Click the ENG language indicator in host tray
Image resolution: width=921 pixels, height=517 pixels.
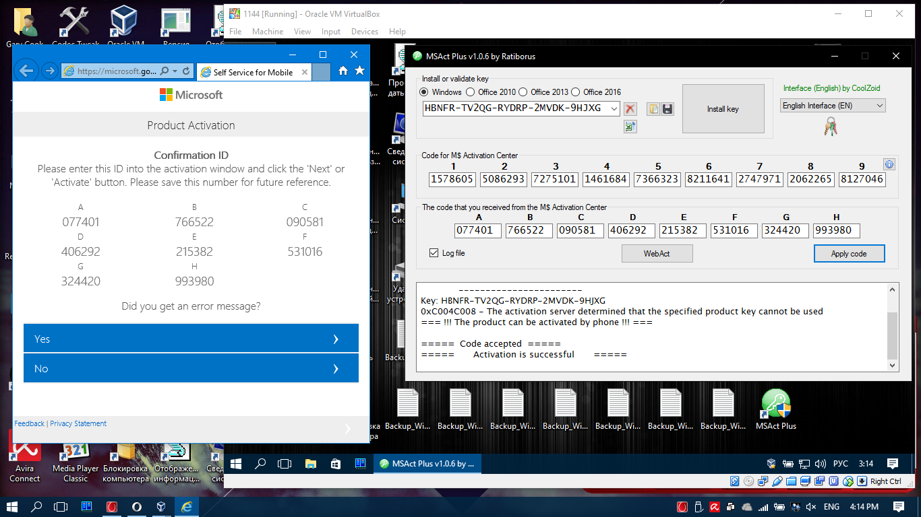[x=831, y=506]
